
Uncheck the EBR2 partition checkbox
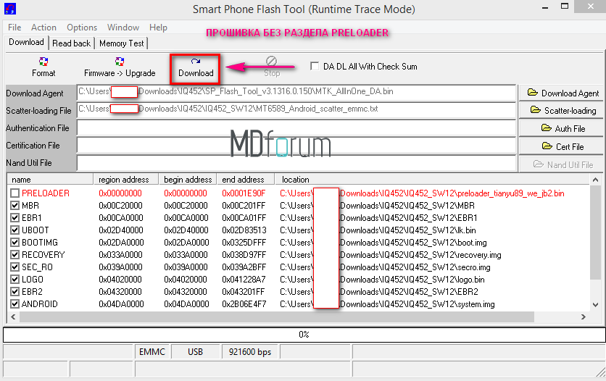point(14,291)
